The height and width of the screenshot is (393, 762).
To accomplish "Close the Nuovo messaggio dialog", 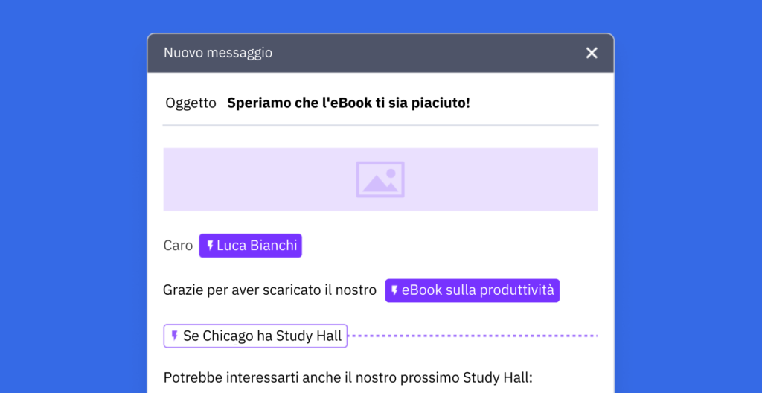I will point(592,53).
